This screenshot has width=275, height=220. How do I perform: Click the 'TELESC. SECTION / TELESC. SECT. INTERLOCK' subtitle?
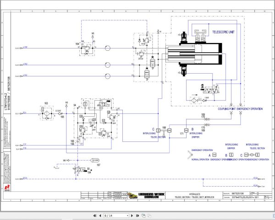[x=194, y=197]
